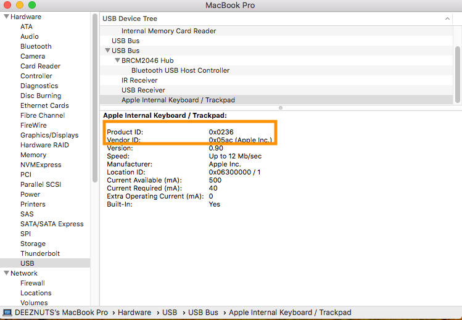Viewport: 462px width, 320px height.
Task: Click the Product ID value 0x0236
Action: coord(221,132)
